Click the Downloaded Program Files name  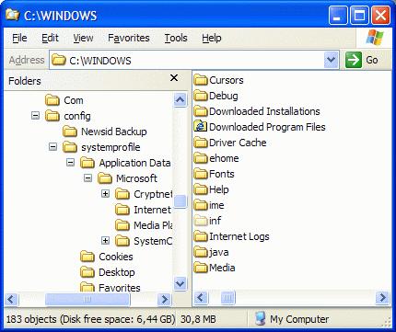[267, 127]
